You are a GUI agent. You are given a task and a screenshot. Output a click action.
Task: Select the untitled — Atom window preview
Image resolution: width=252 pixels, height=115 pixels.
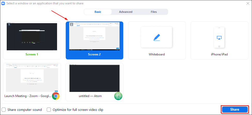click(x=94, y=78)
